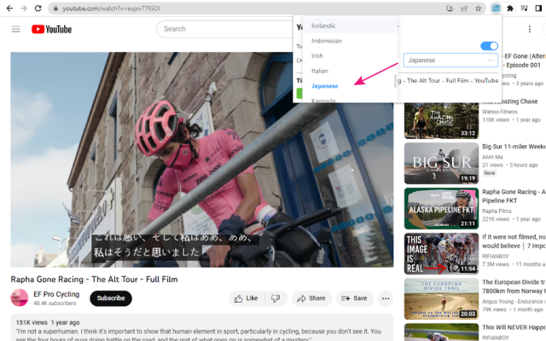
Task: Open The Amazing Chase video thumbnail
Action: tap(441, 120)
